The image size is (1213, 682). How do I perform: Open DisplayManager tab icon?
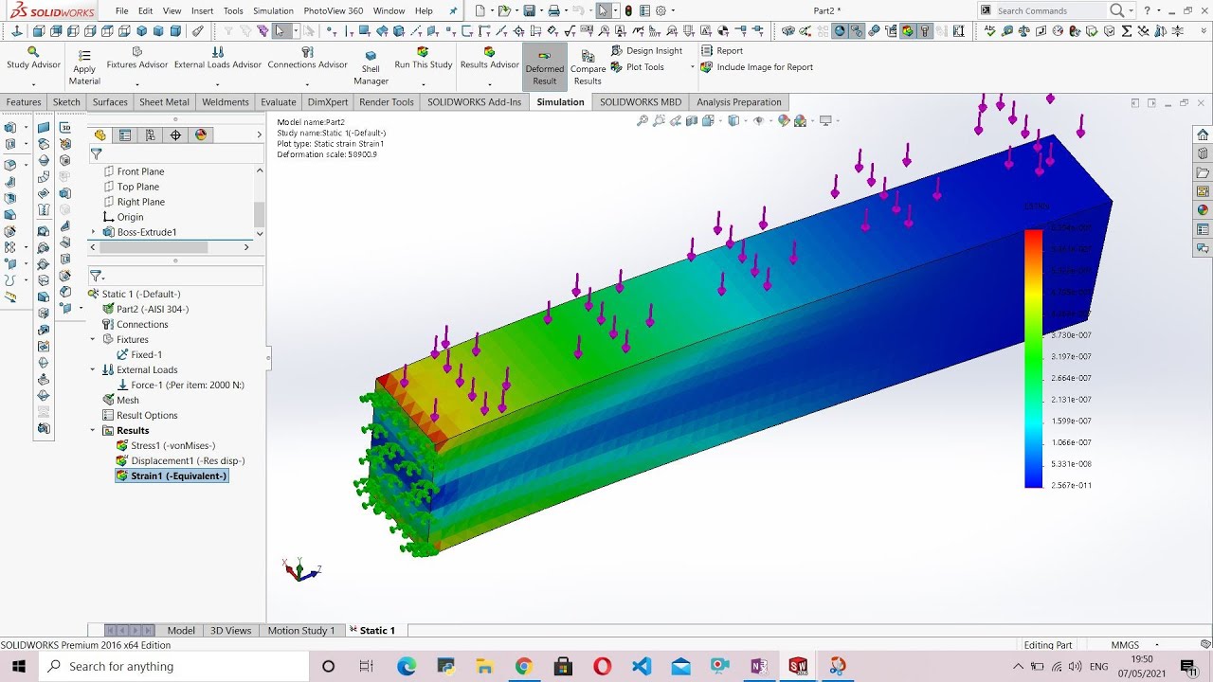point(201,135)
